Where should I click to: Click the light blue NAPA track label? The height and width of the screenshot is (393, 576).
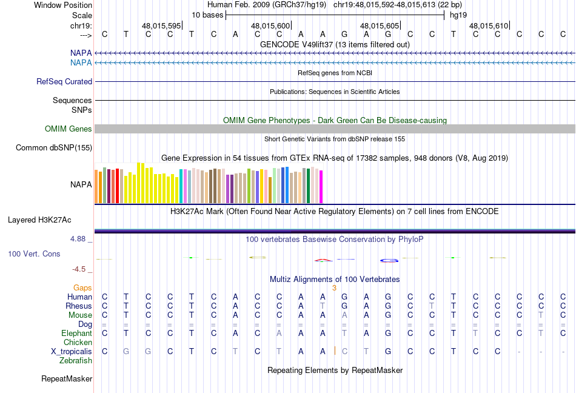[81, 63]
